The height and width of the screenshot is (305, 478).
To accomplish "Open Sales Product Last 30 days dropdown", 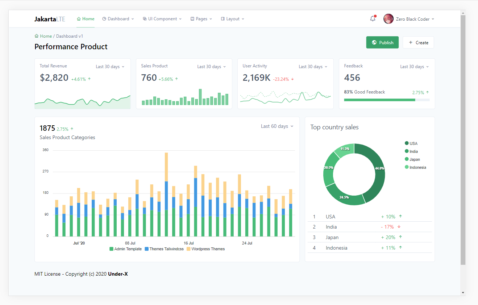I will pos(212,67).
